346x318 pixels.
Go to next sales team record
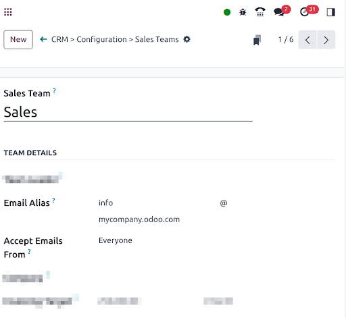coord(326,40)
